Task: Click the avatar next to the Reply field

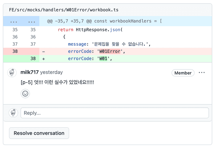Action: pyautogui.click(x=13, y=113)
